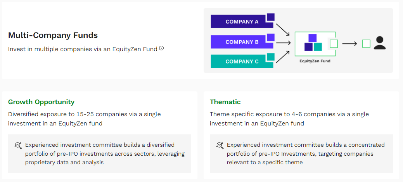
Task: Click the small square atop Company A
Action: (271, 17)
